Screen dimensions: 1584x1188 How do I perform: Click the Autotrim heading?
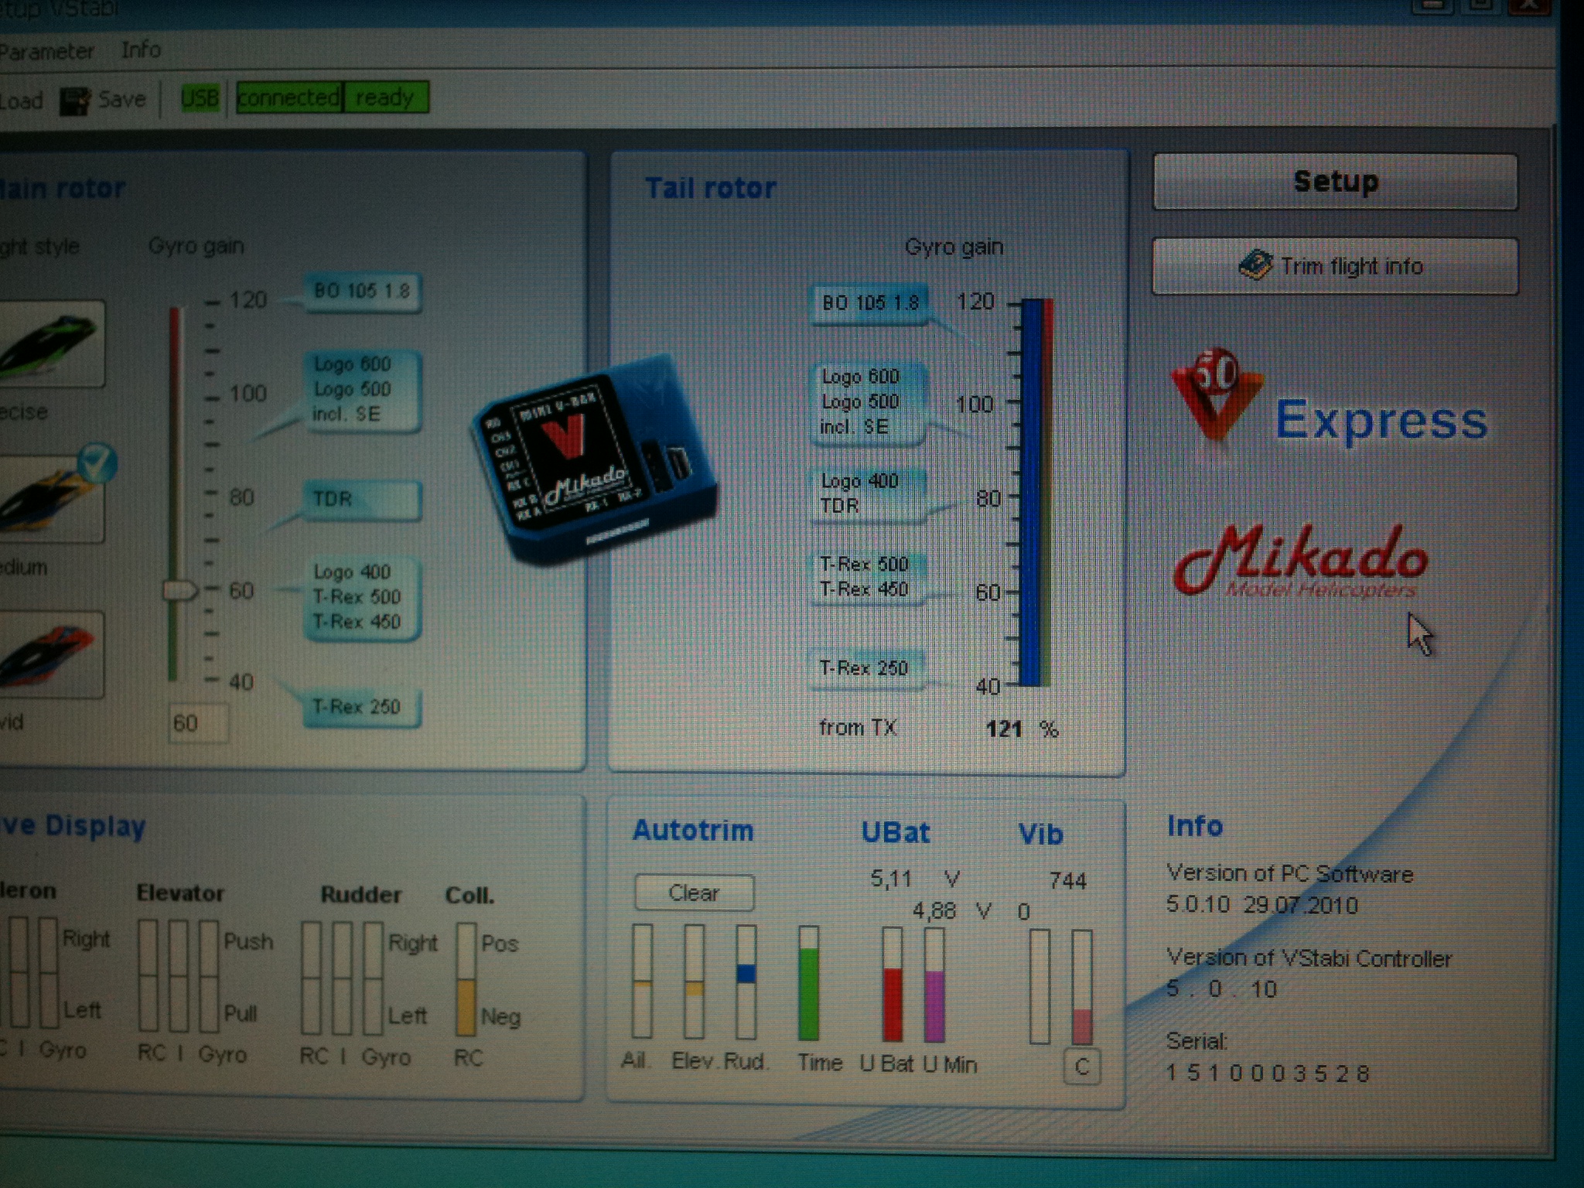pyautogui.click(x=693, y=831)
